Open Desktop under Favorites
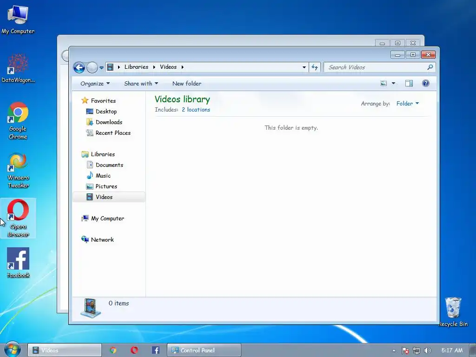Image resolution: width=476 pixels, height=357 pixels. click(106, 112)
